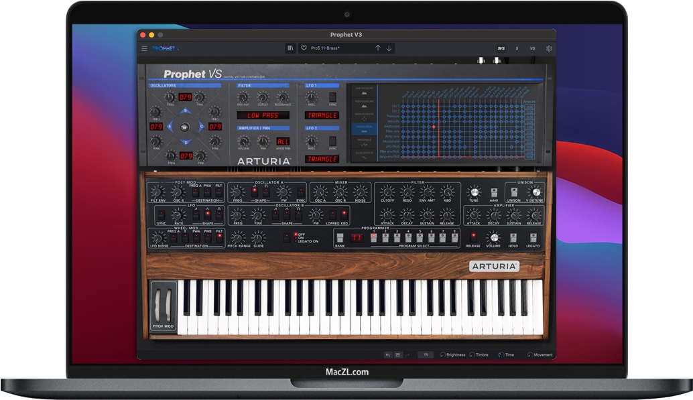Open the LFO 1 Triangle waveform selector
The width and height of the screenshot is (693, 400).
click(322, 115)
